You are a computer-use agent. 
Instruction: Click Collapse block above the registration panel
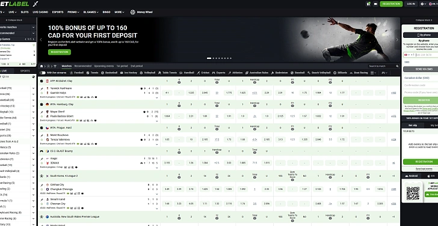pyautogui.click(x=424, y=20)
